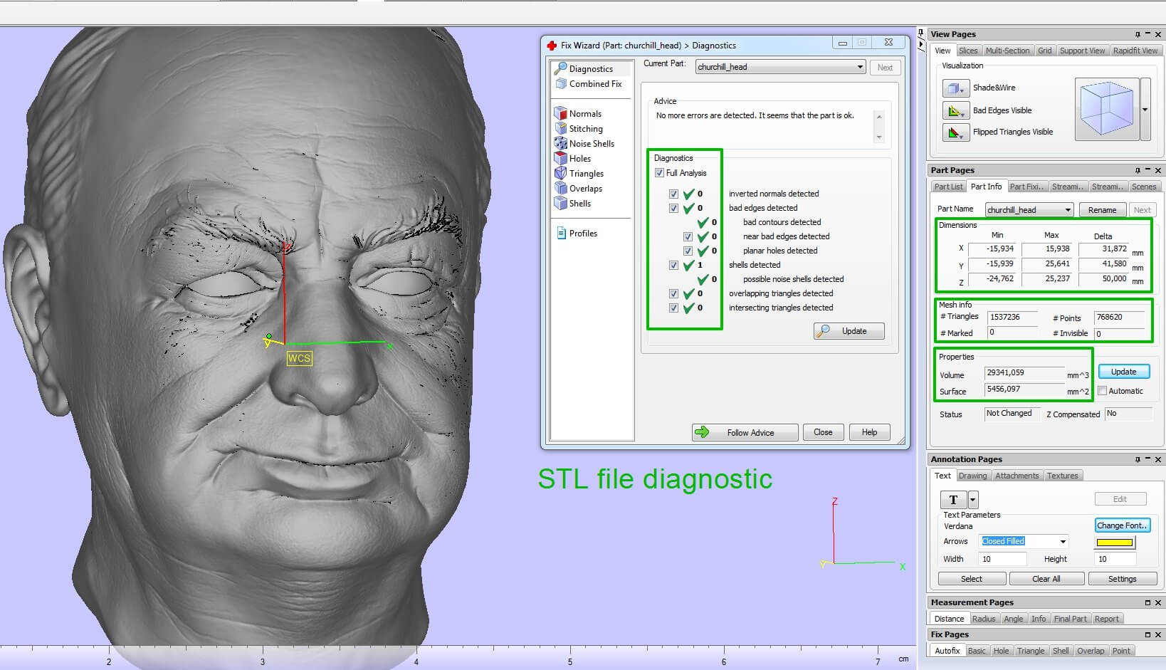
Task: Open the Arrows style dropdown
Action: coord(1063,542)
